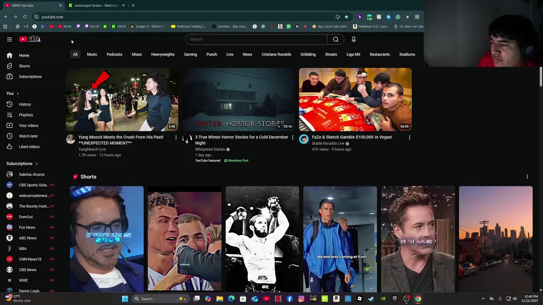Open more options for Yung Mooch video
Image resolution: width=543 pixels, height=305 pixels.
coord(176,137)
